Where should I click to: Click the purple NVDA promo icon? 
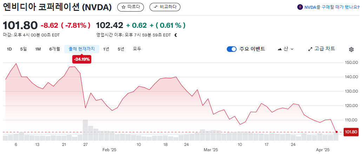(300, 7)
